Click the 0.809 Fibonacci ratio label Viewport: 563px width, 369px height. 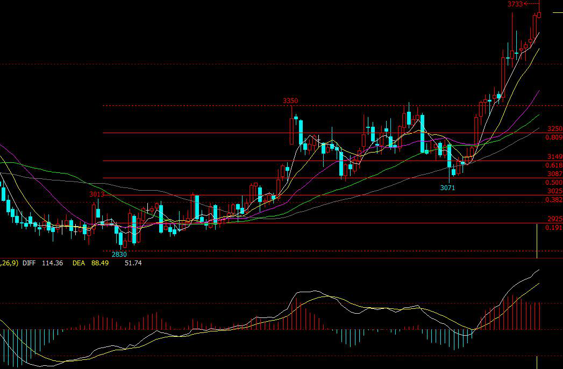553,138
